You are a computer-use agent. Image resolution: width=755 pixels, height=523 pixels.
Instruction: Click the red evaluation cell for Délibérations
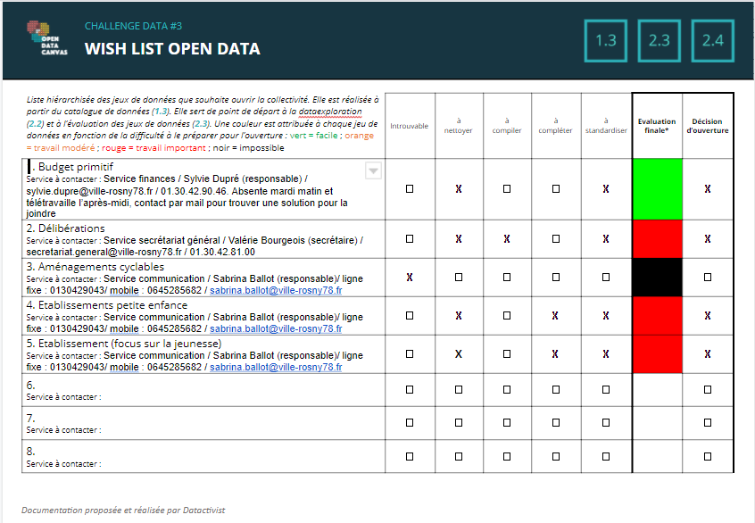click(x=657, y=239)
